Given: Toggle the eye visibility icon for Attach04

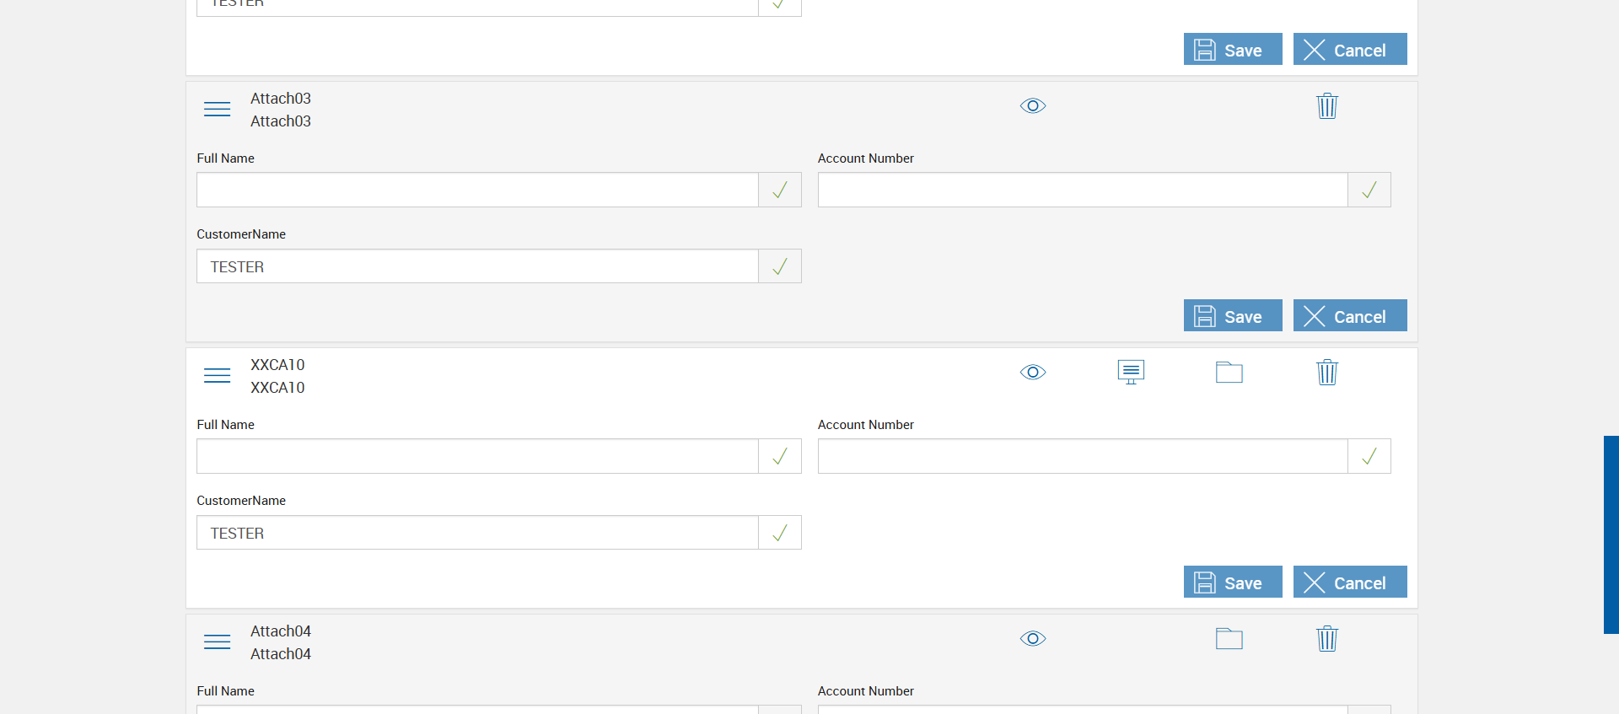Looking at the screenshot, I should point(1033,639).
